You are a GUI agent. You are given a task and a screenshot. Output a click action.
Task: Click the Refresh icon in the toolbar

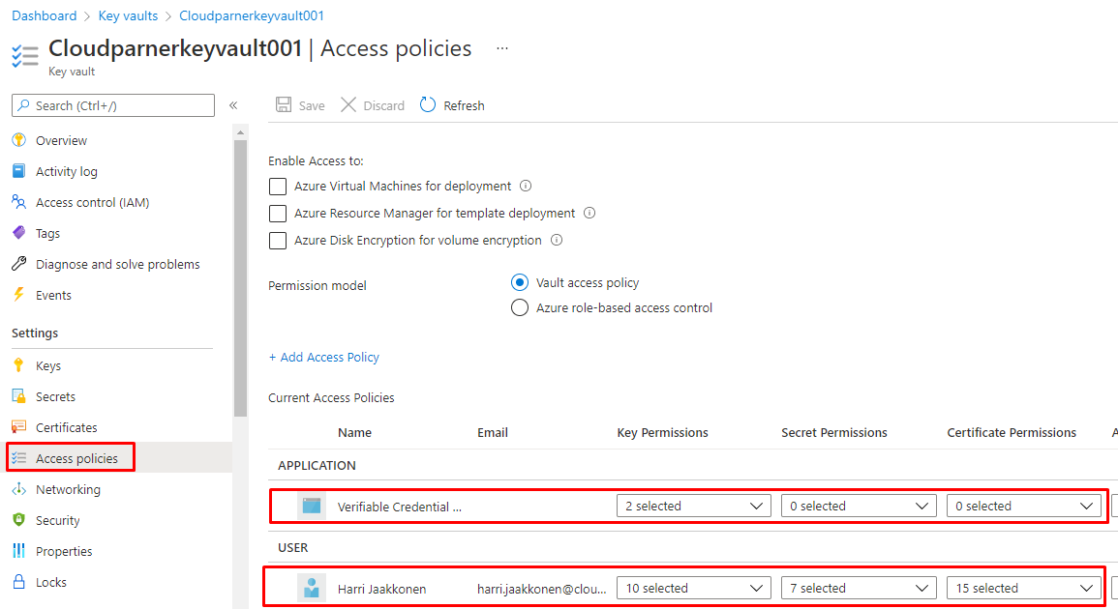point(428,105)
